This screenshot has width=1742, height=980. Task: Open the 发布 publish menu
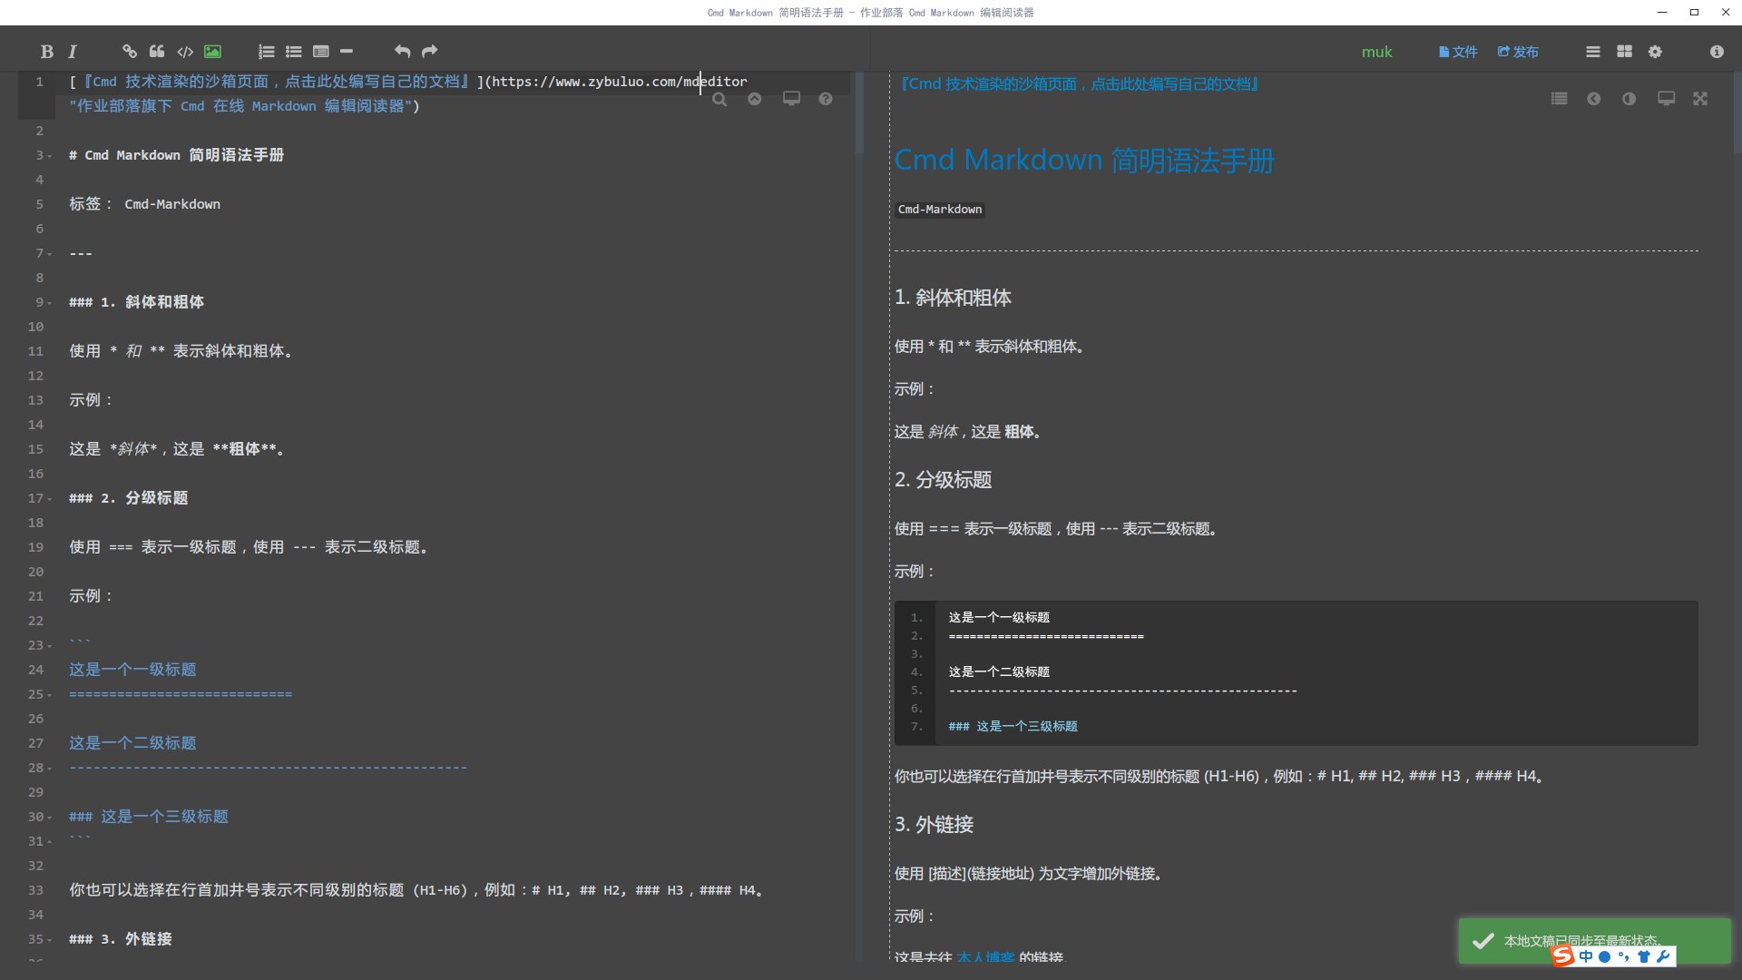pos(1518,52)
